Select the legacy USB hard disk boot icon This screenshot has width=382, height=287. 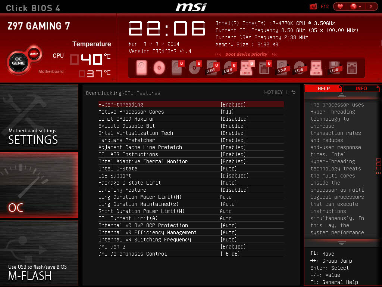click(x=282, y=68)
